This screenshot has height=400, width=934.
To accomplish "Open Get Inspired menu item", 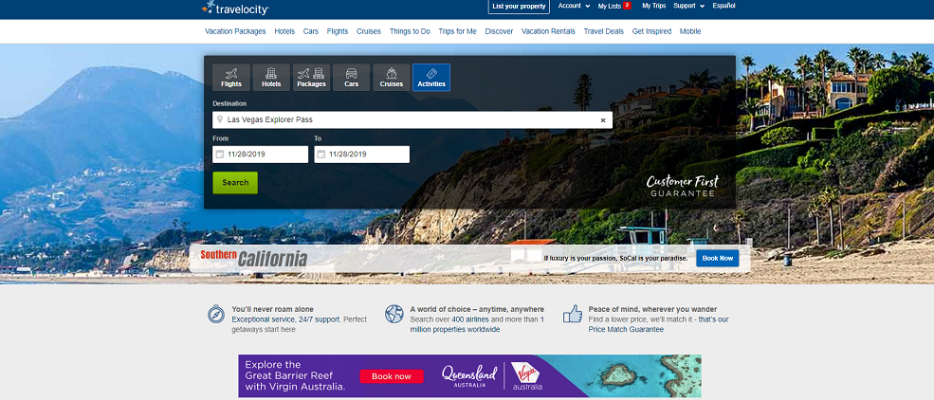I will coord(651,31).
